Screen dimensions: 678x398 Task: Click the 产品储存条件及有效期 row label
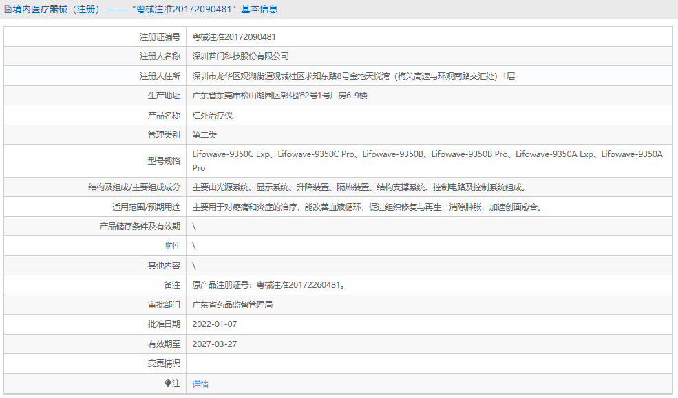tap(140, 227)
